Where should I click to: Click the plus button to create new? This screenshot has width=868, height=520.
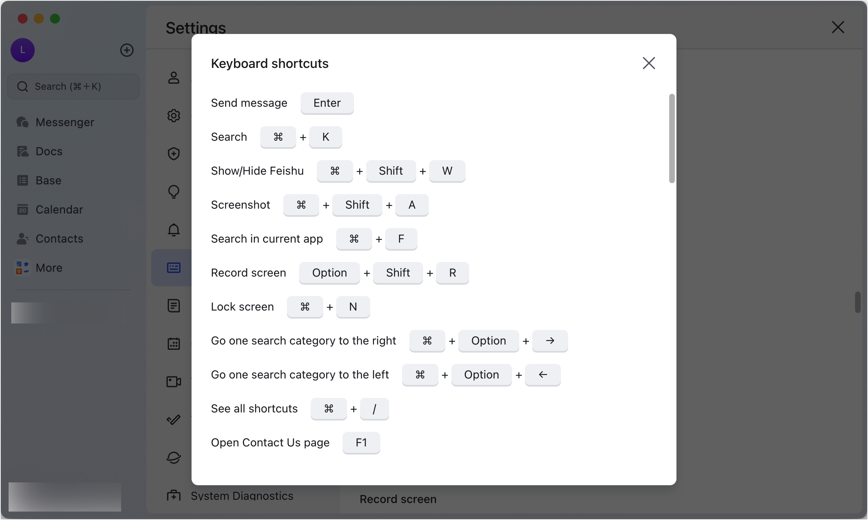tap(126, 50)
